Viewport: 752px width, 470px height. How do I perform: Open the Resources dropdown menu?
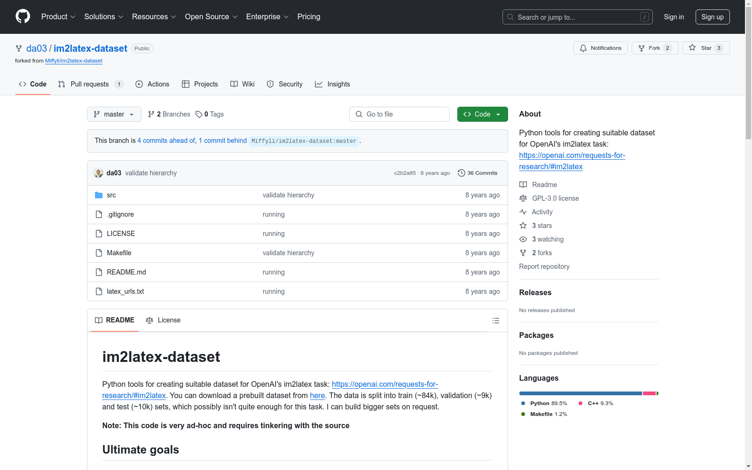[x=154, y=17]
